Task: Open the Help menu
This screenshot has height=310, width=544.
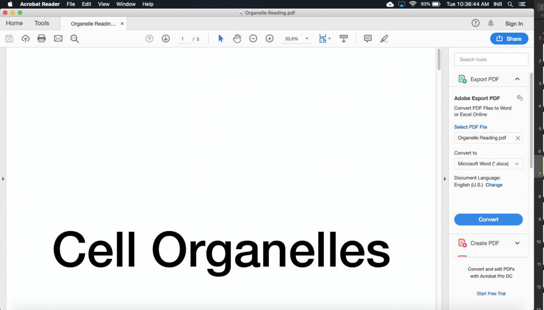Action: pos(148,4)
